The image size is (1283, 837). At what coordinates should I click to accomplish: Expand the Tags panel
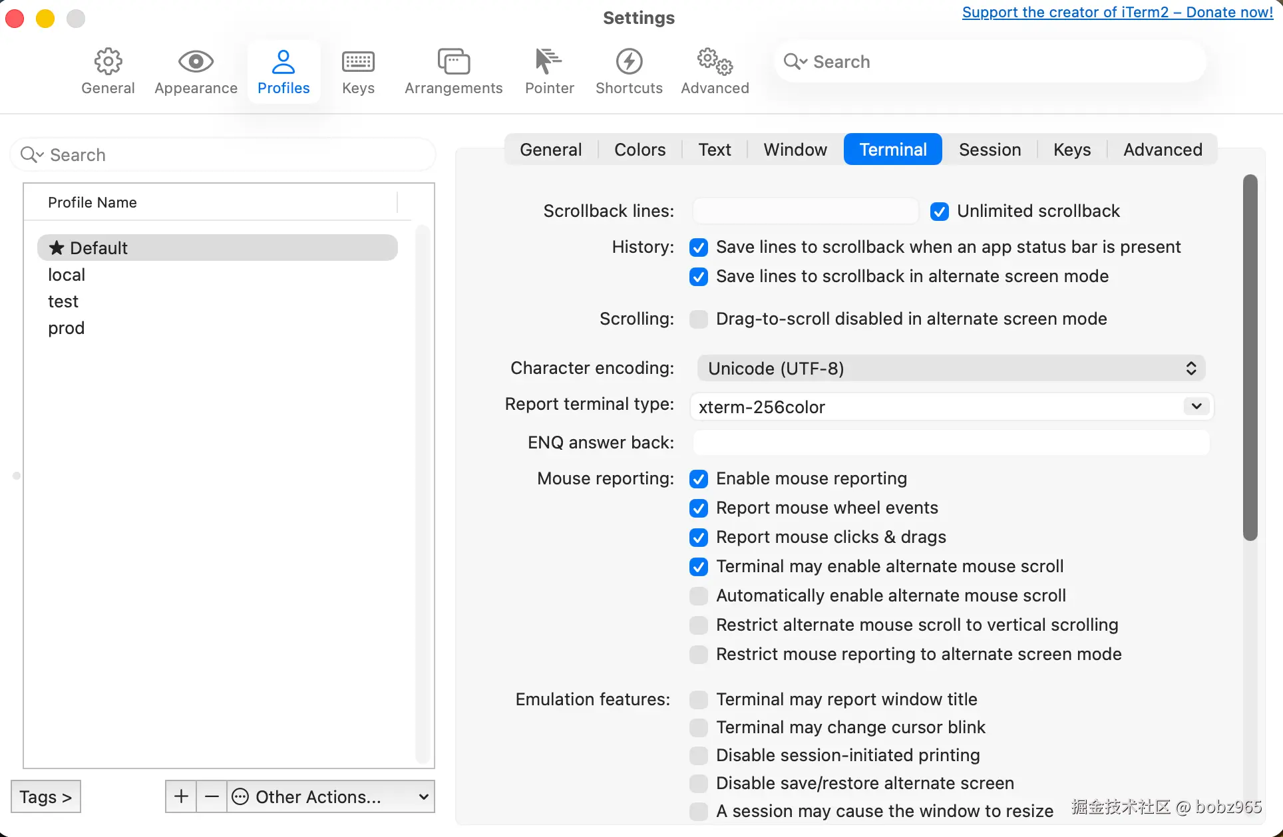pos(46,796)
